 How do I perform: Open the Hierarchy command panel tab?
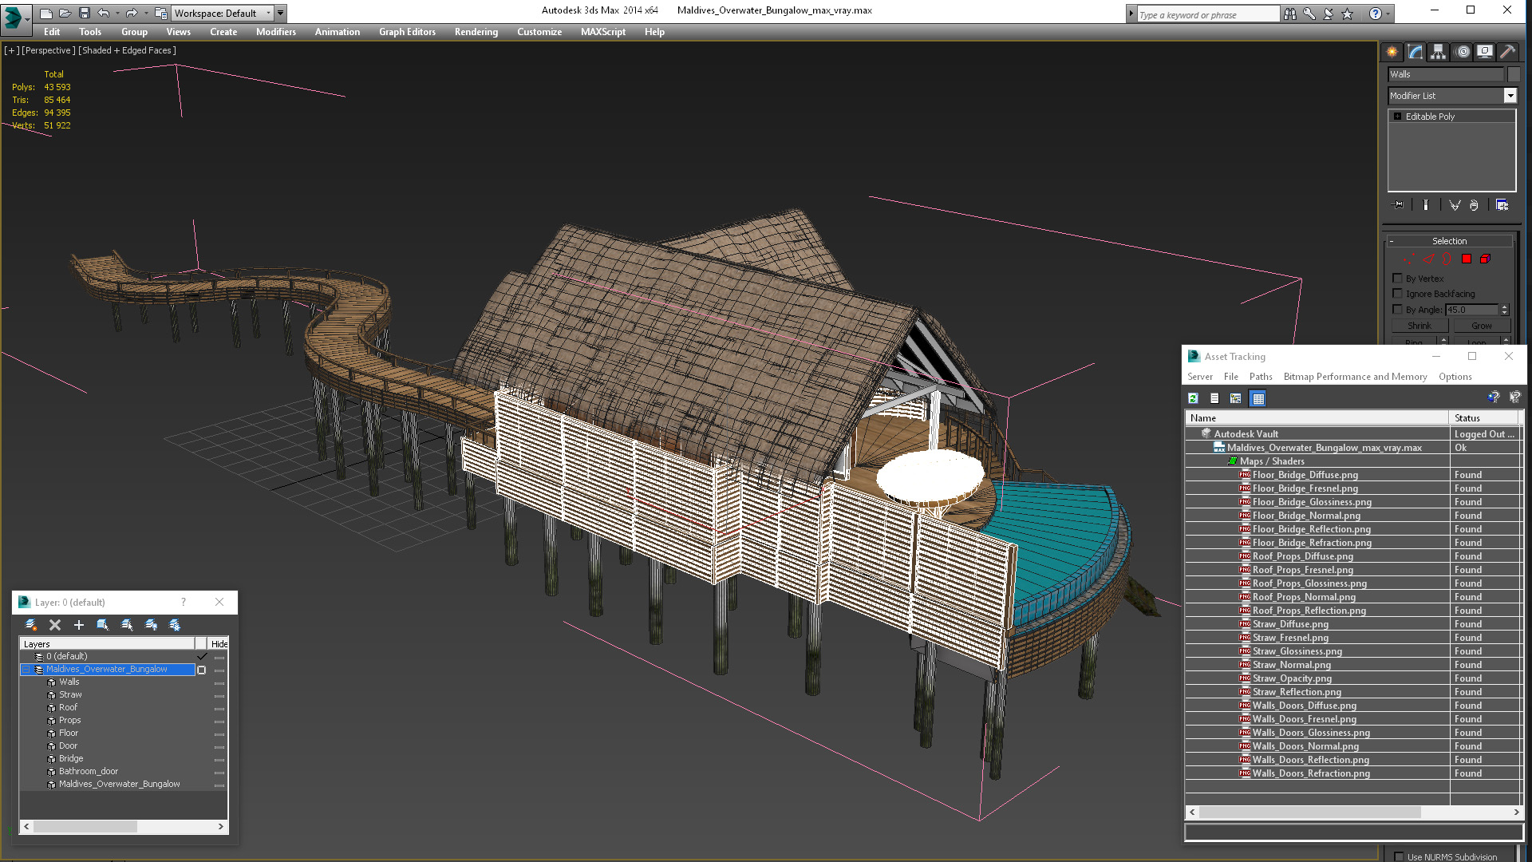(x=1438, y=52)
